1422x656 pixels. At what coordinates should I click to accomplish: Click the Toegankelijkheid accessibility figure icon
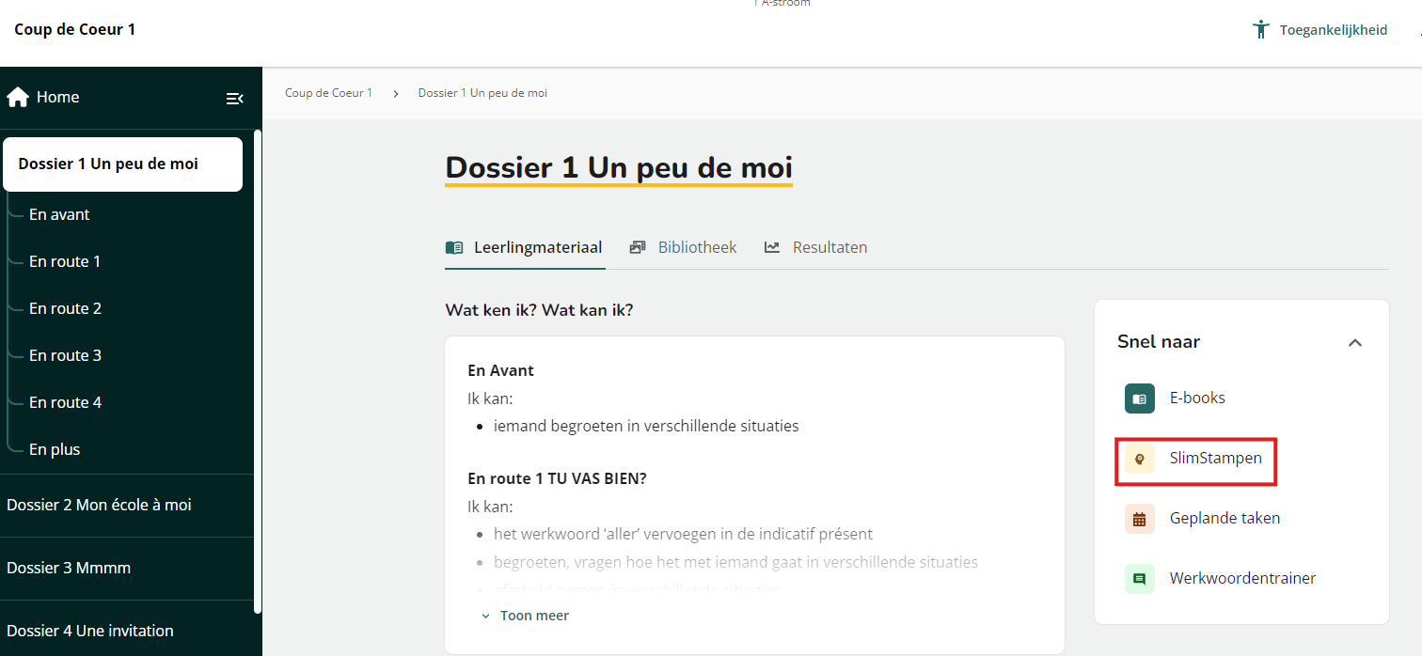1261,30
